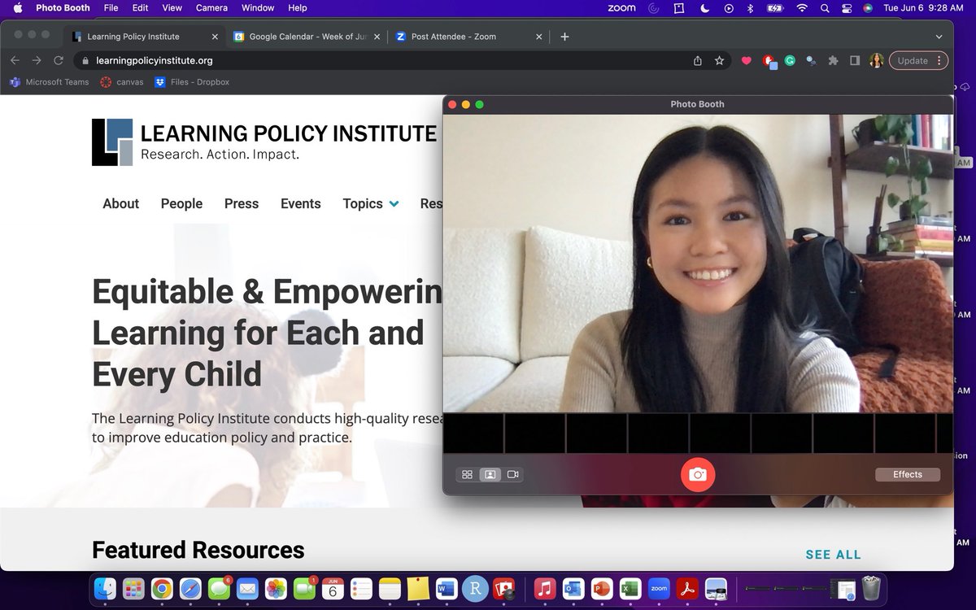Open the Grammarly extension icon

[790, 60]
